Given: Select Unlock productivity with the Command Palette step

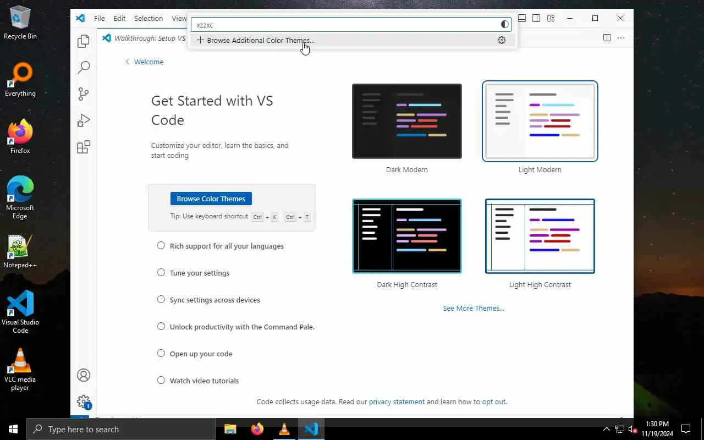Looking at the screenshot, I should click(236, 327).
